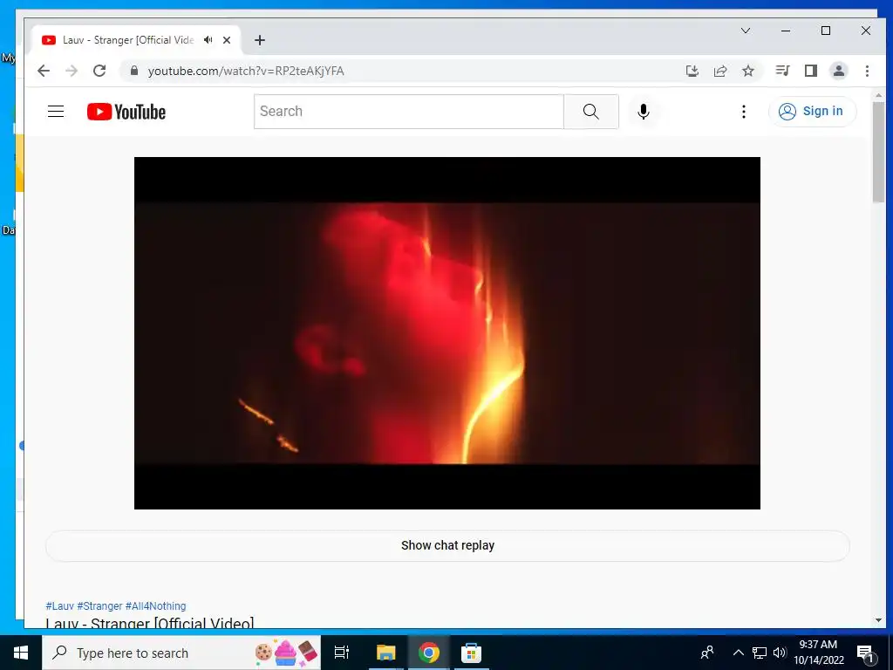
Task: Open the notification center icon
Action: [865, 653]
